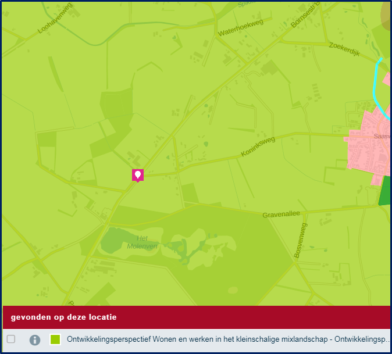Click the 'Waterhoekweg' road label
Image resolution: width=392 pixels, height=354 pixels.
[241, 27]
